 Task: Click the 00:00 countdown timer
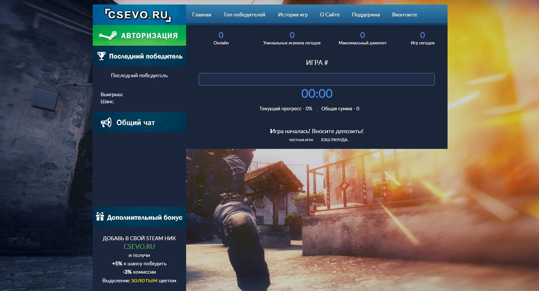coord(317,94)
